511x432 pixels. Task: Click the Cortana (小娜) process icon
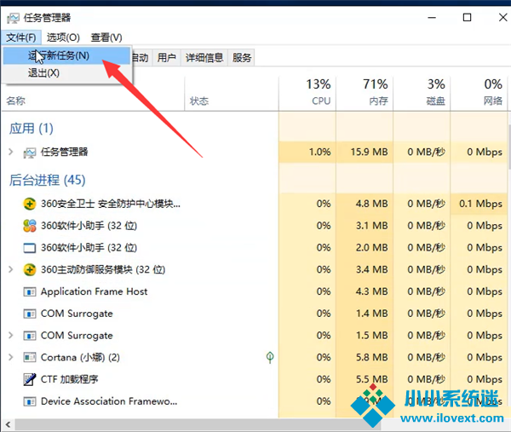pyautogui.click(x=29, y=358)
